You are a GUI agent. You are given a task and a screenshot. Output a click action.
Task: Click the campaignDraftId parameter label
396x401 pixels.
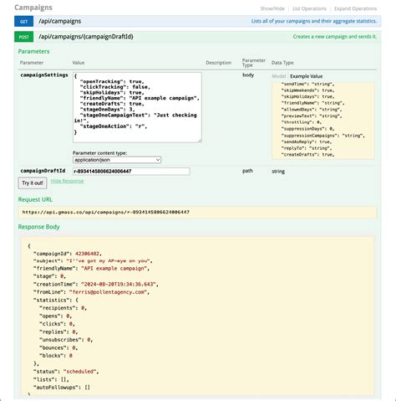tap(43, 171)
